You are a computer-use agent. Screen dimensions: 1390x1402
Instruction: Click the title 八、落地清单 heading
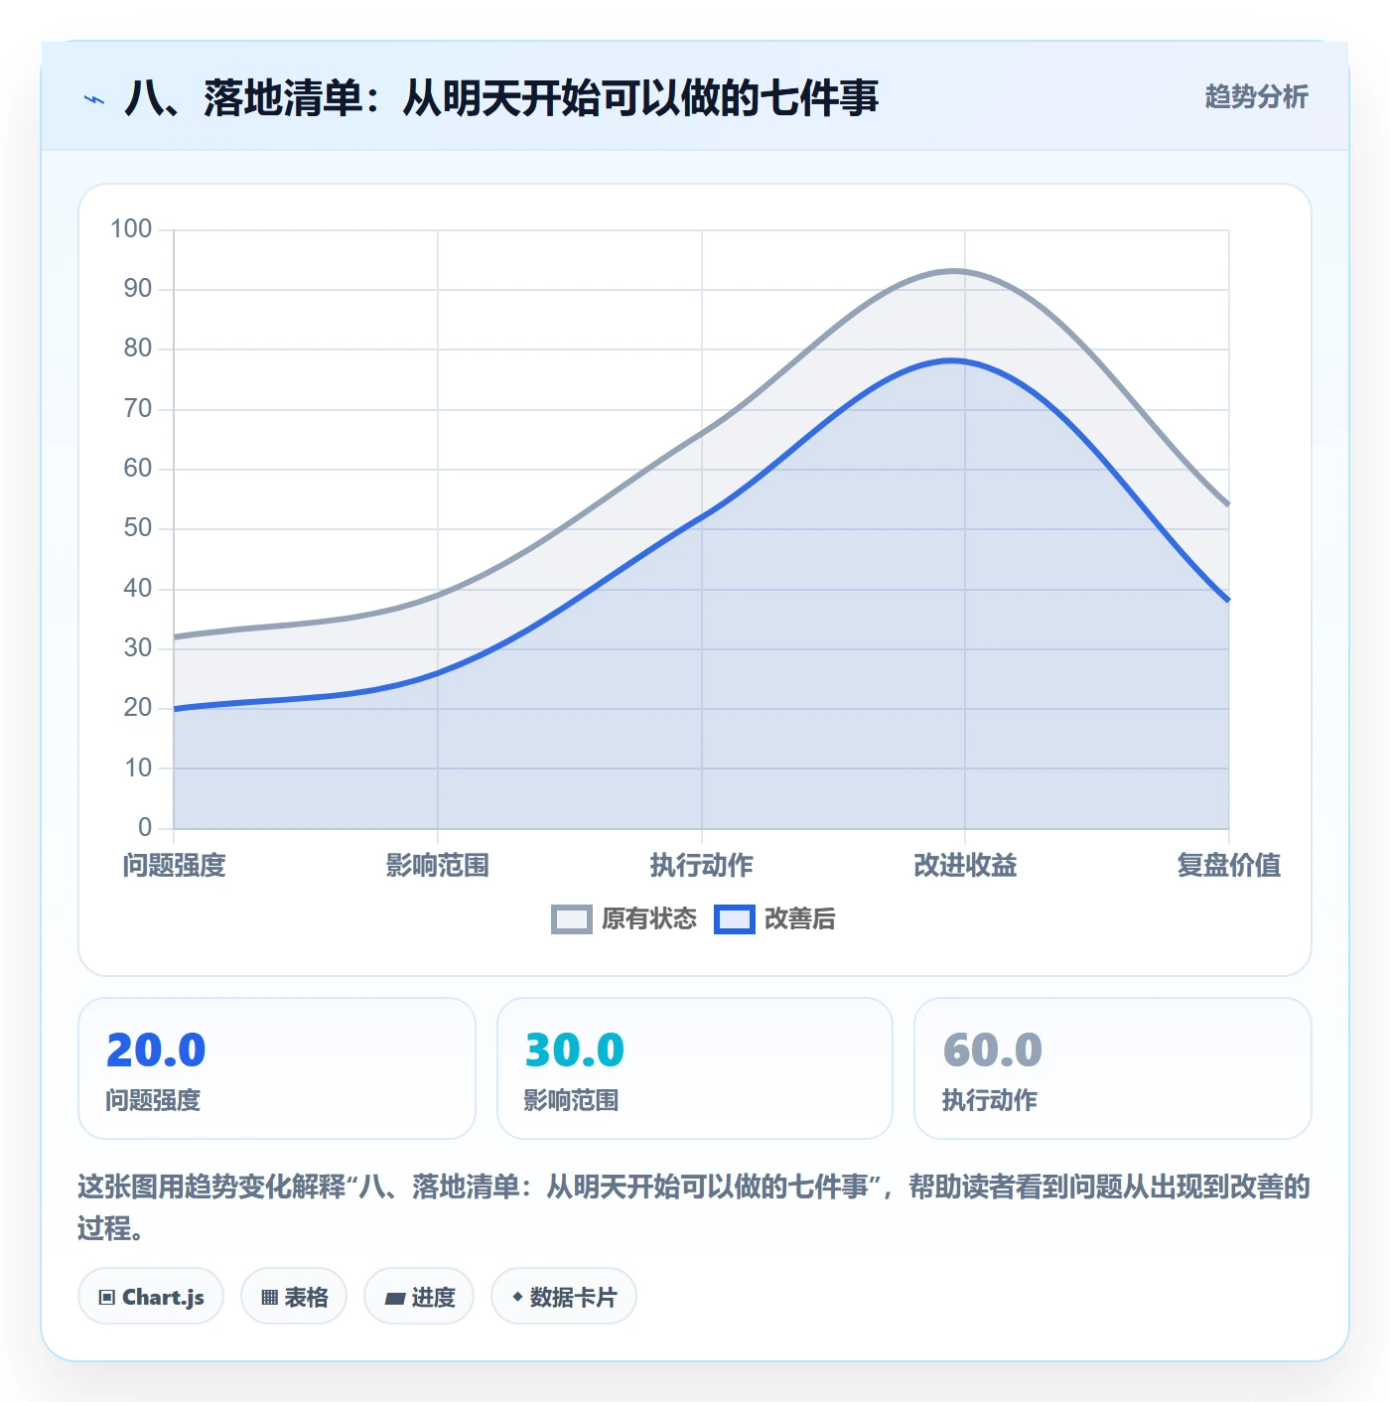tap(501, 98)
